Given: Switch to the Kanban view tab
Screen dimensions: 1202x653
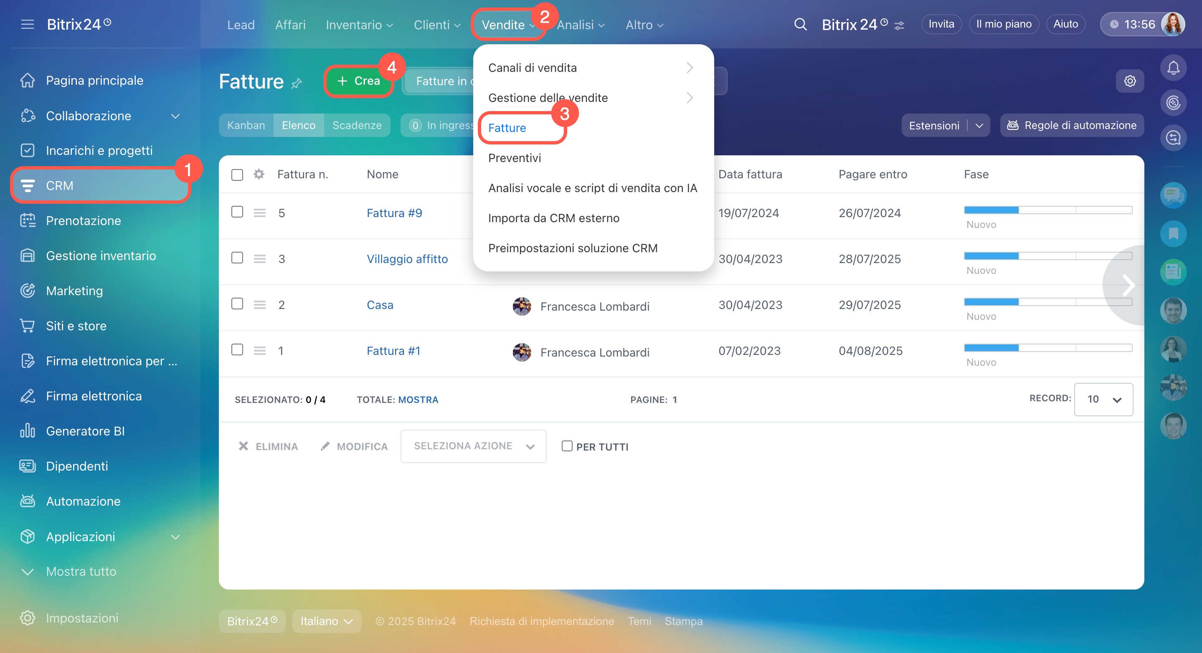Looking at the screenshot, I should (246, 126).
